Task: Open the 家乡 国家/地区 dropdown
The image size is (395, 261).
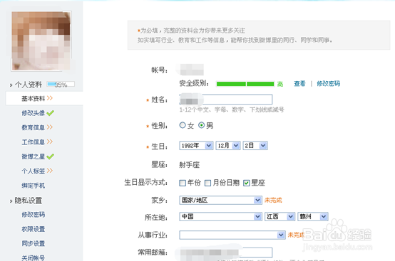Action: click(221, 201)
